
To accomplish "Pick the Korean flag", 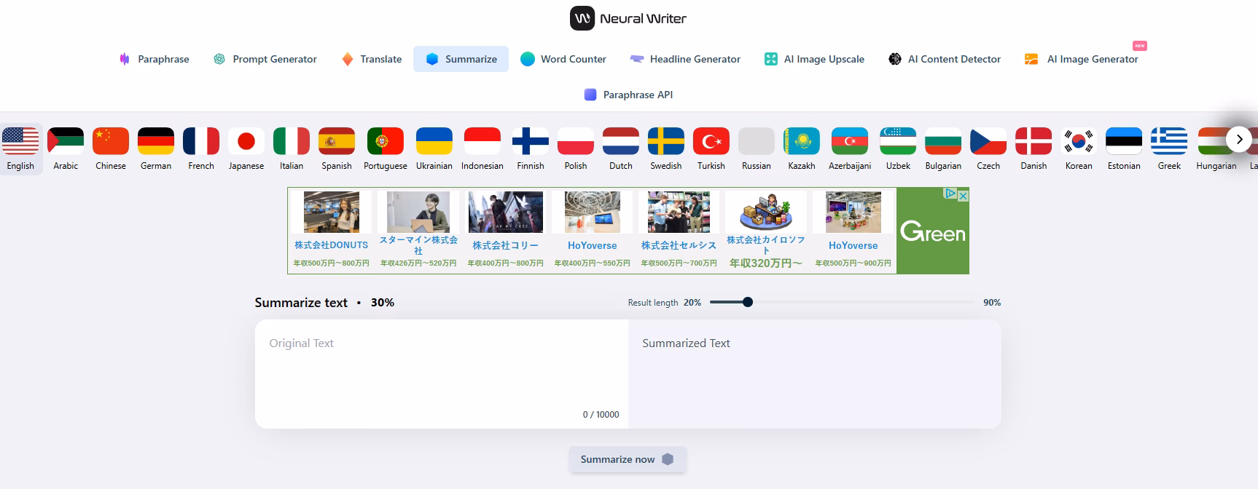I will click(x=1079, y=141).
